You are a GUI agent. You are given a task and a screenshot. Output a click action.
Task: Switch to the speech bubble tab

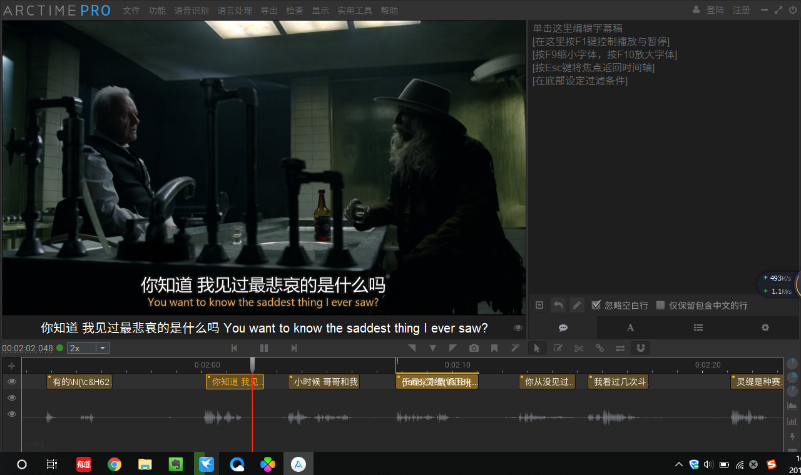(x=563, y=327)
